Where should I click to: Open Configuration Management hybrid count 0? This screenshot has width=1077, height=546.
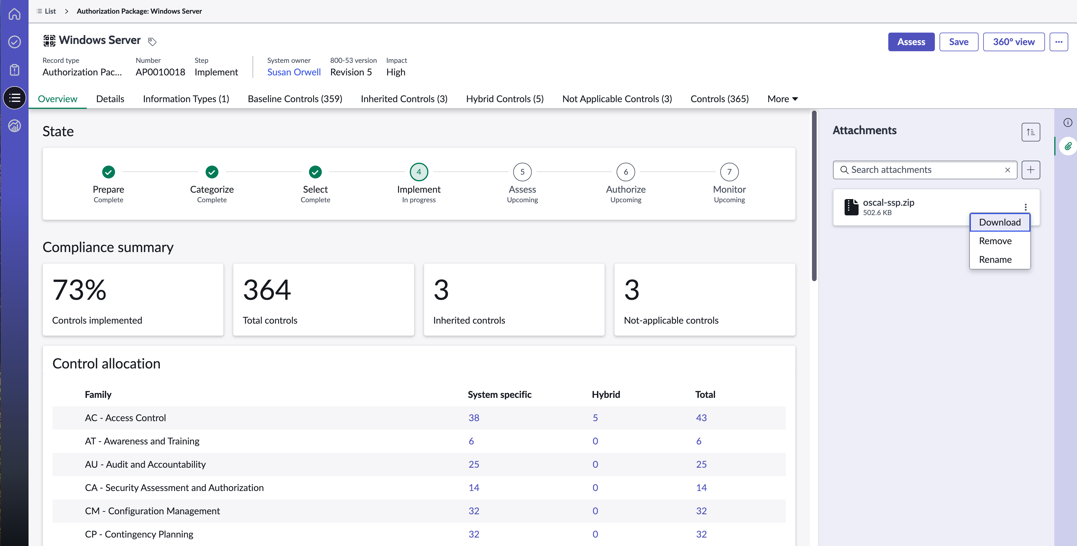595,511
